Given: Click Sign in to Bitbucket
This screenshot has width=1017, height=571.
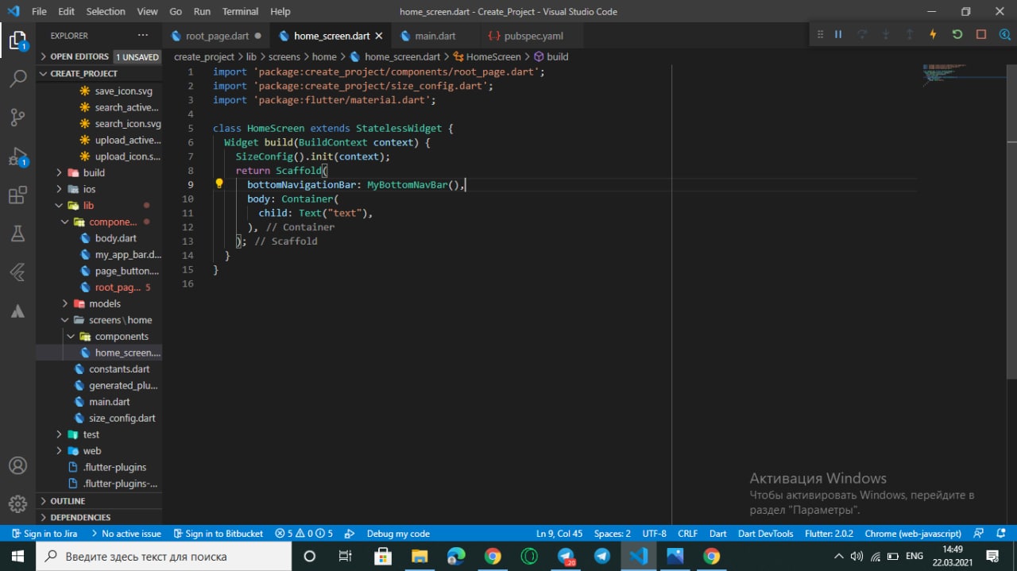Looking at the screenshot, I should pyautogui.click(x=217, y=534).
